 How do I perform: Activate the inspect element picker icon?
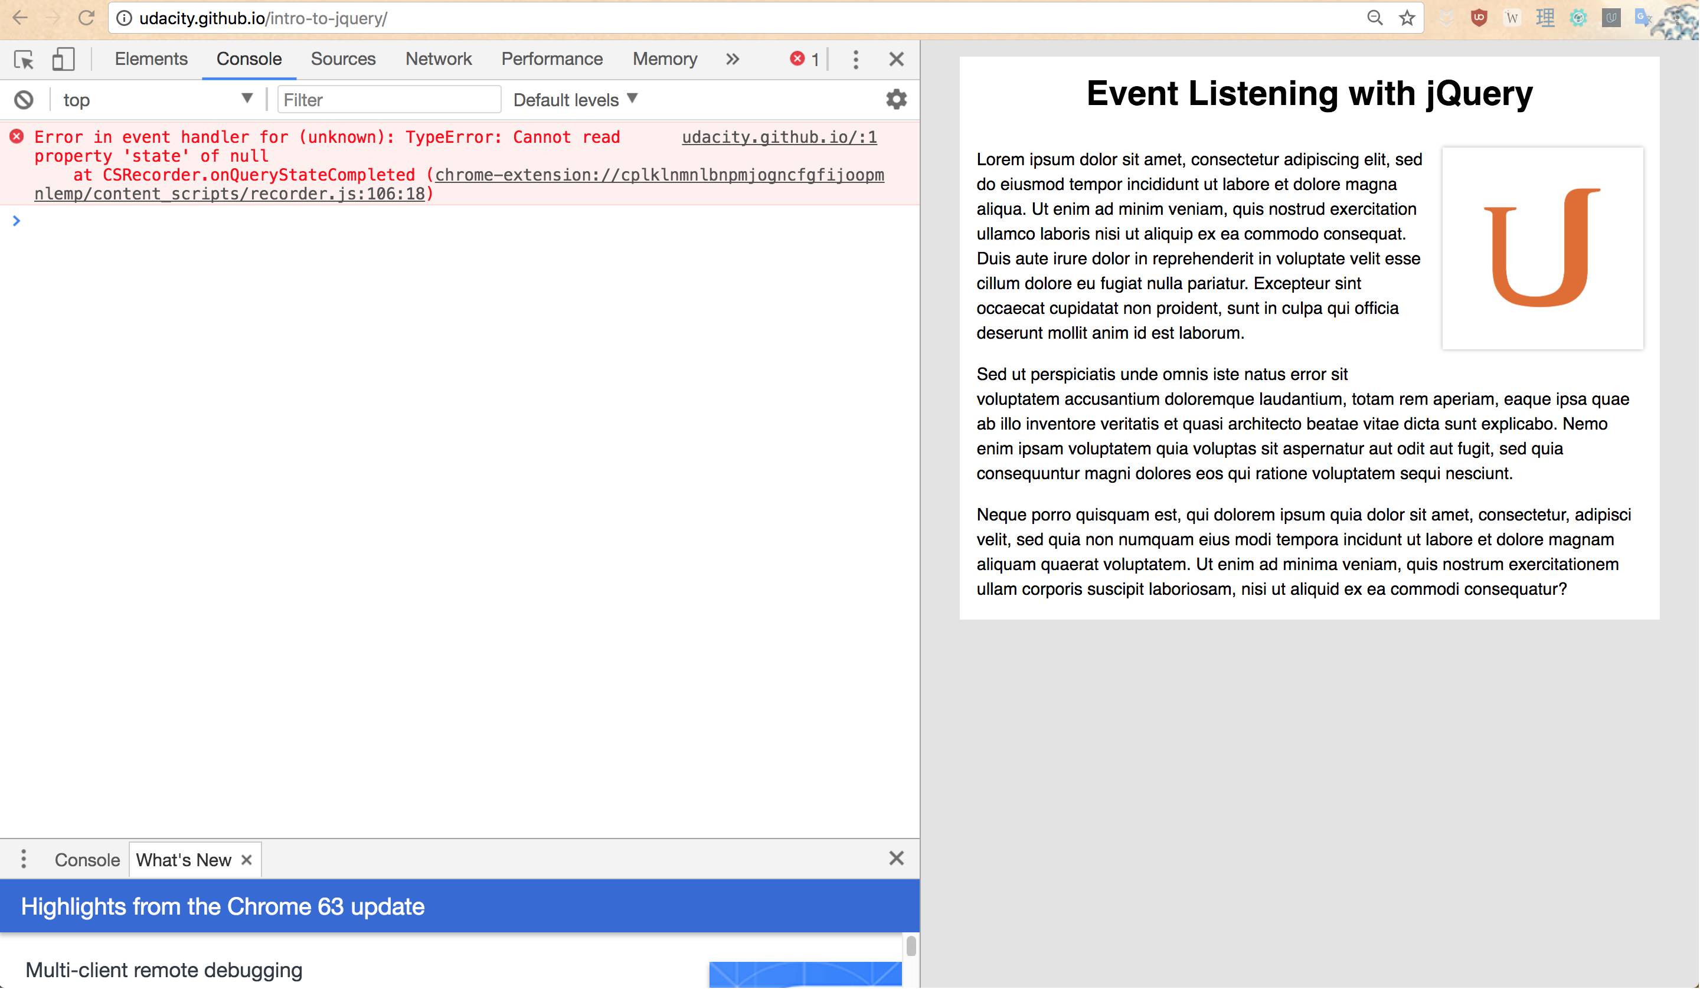24,60
